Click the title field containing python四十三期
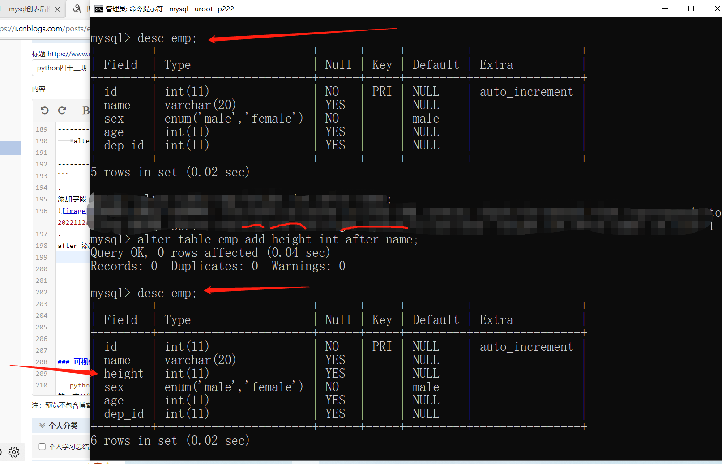Image resolution: width=722 pixels, height=464 pixels. [x=61, y=68]
